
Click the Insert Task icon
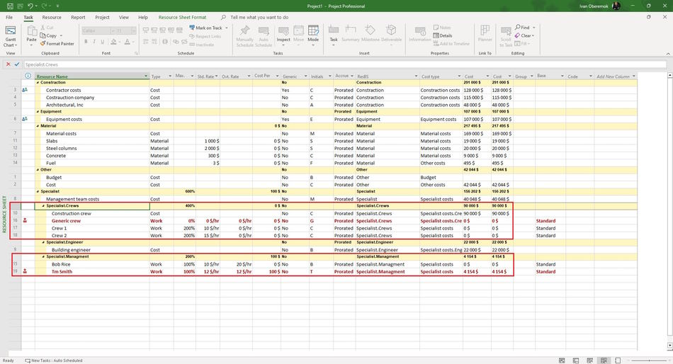point(334,30)
